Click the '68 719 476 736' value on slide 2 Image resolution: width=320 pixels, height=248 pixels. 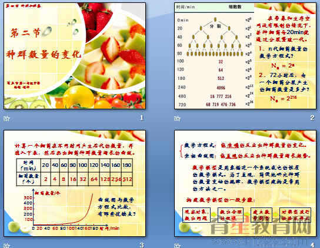(x=221, y=105)
